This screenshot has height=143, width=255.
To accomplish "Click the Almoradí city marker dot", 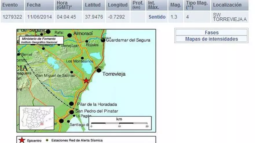I will (x=70, y=35).
